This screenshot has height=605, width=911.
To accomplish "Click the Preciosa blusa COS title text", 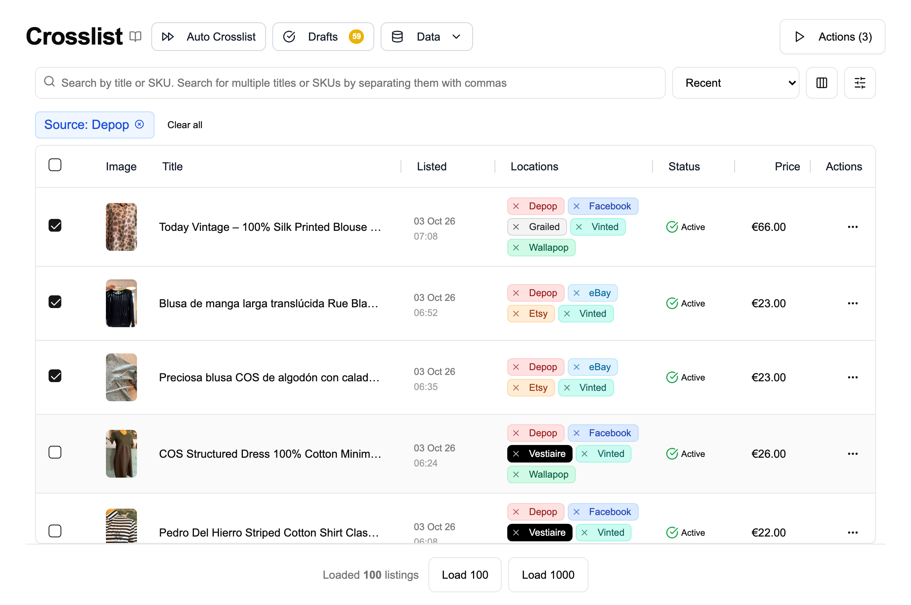I will click(269, 377).
